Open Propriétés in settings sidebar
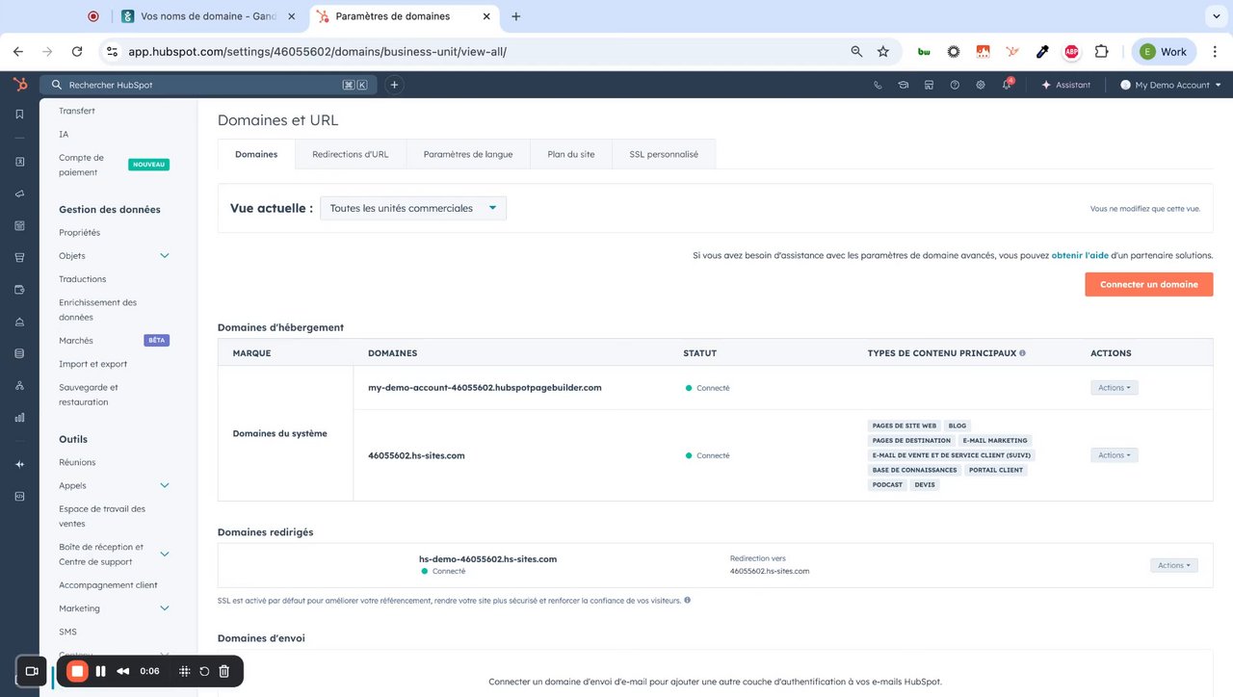This screenshot has width=1233, height=697. (x=79, y=233)
